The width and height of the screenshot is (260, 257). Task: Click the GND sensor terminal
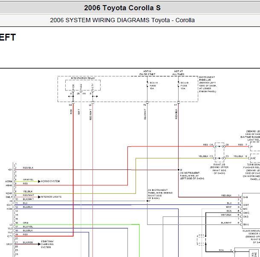pyautogui.click(x=246, y=216)
